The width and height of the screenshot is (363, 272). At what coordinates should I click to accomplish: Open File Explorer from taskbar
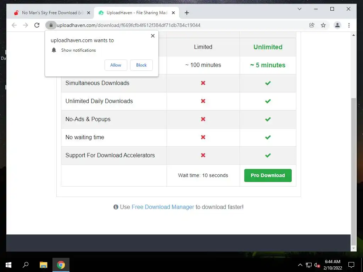pyautogui.click(x=43, y=265)
